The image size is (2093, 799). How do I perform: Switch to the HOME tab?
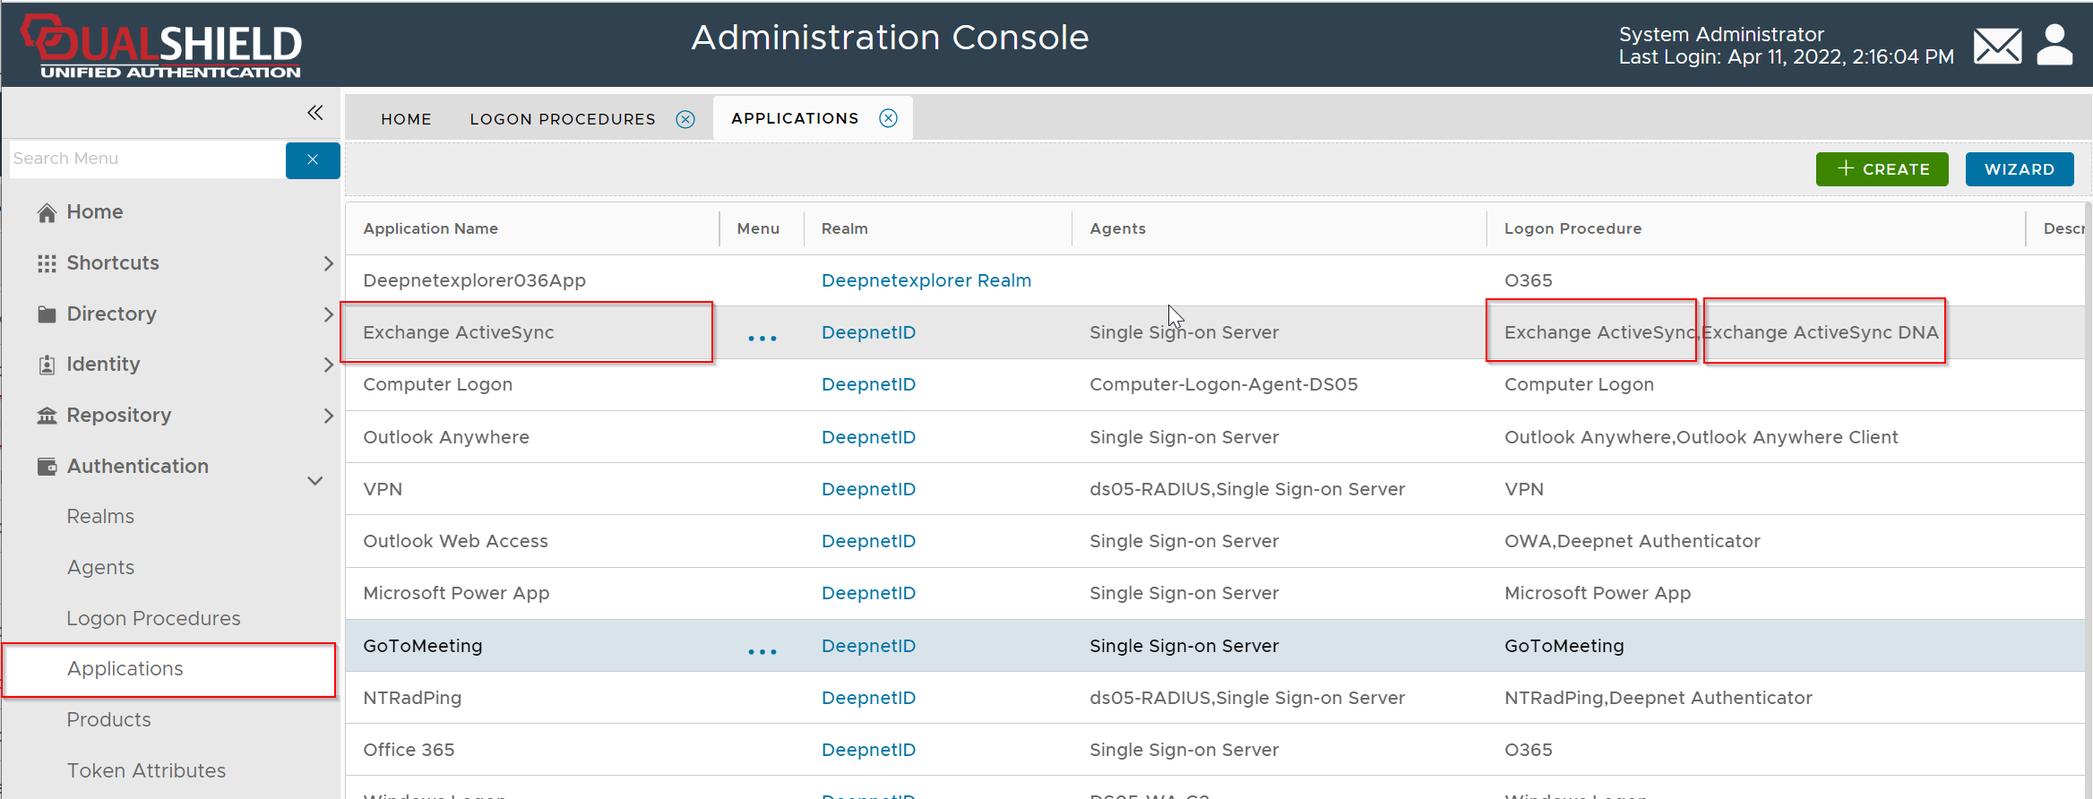click(406, 119)
